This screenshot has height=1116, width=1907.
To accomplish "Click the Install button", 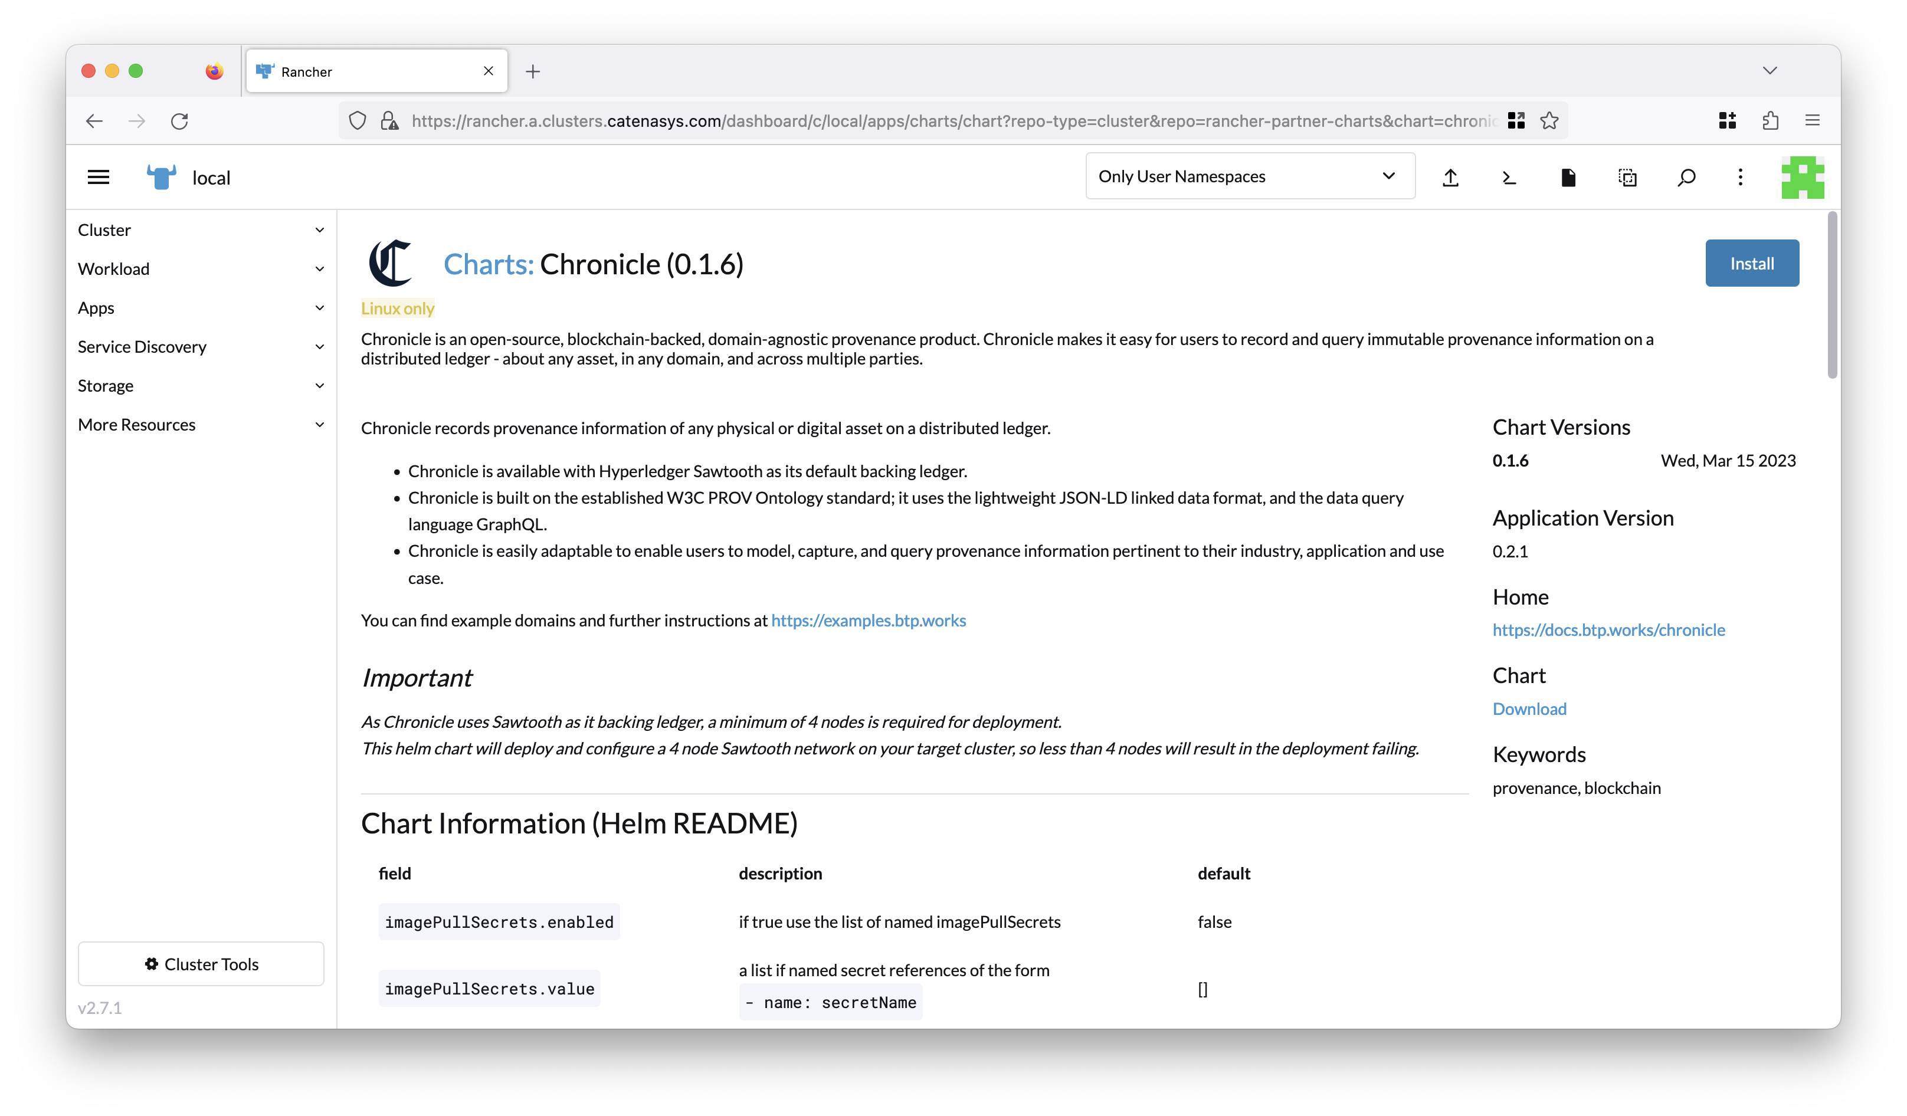I will 1752,263.
